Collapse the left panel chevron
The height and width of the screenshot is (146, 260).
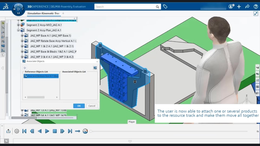click(3, 68)
